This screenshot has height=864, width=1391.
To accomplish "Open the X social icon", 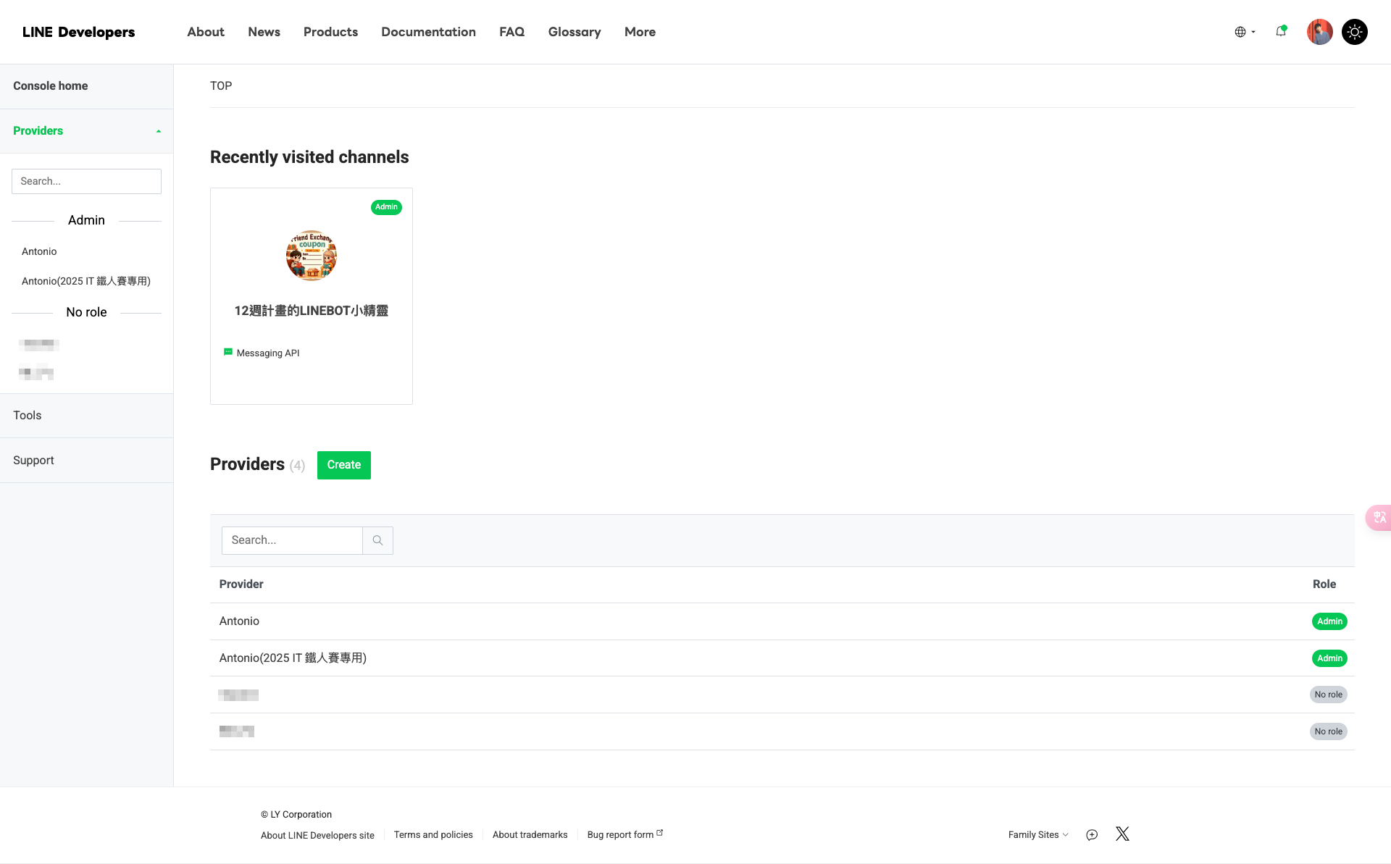I will pos(1122,834).
